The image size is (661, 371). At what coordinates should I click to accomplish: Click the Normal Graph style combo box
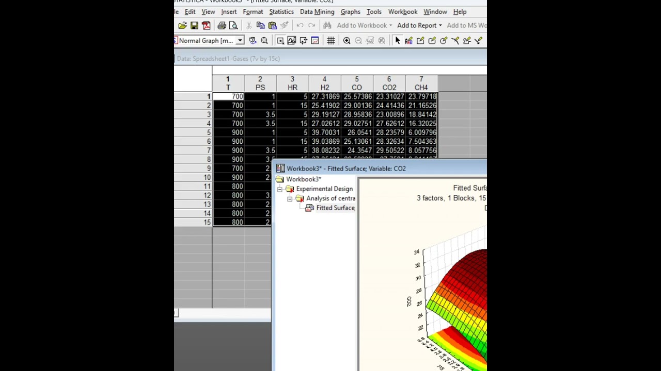point(209,41)
